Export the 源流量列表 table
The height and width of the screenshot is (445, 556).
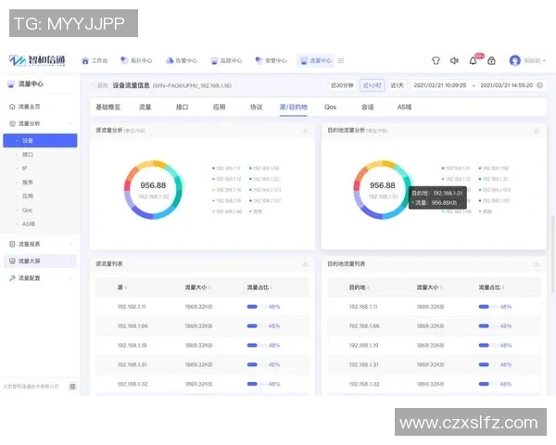point(305,264)
